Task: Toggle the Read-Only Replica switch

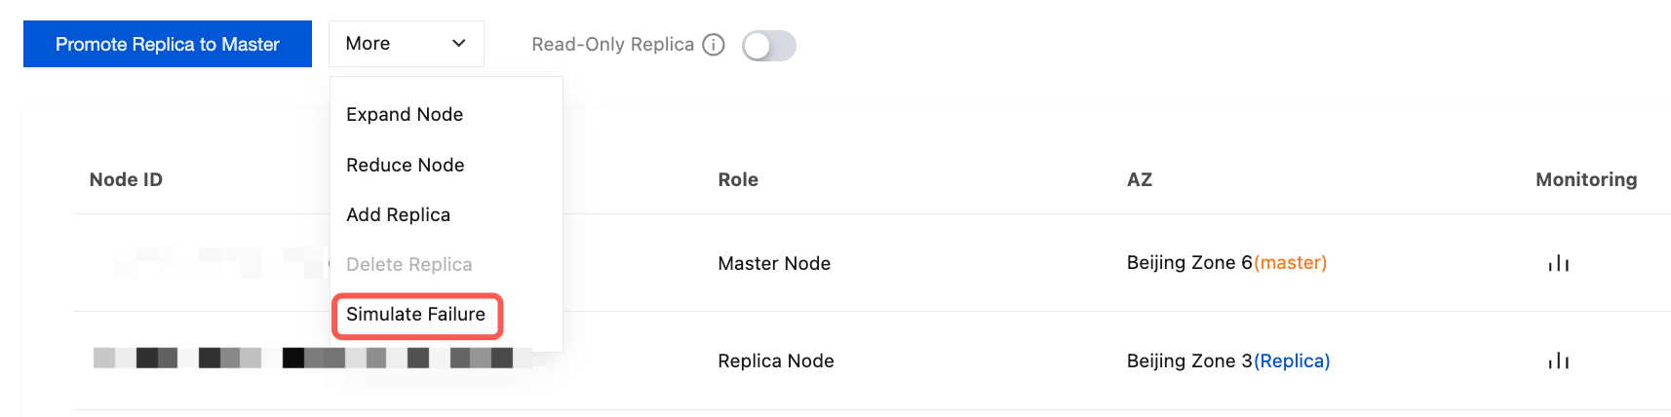Action: [x=769, y=45]
